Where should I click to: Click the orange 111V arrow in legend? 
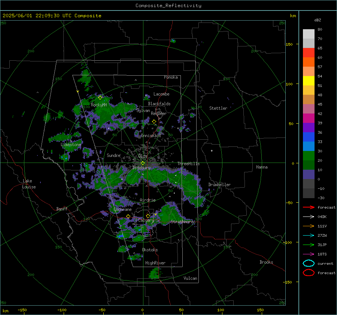tap(309, 226)
